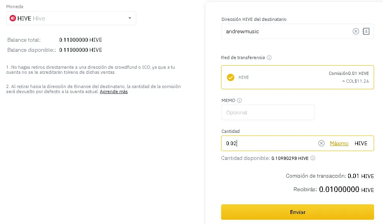Screen dimensions: 383x224
Task: Open the HIVE Hive currency selector
Action: [71, 18]
